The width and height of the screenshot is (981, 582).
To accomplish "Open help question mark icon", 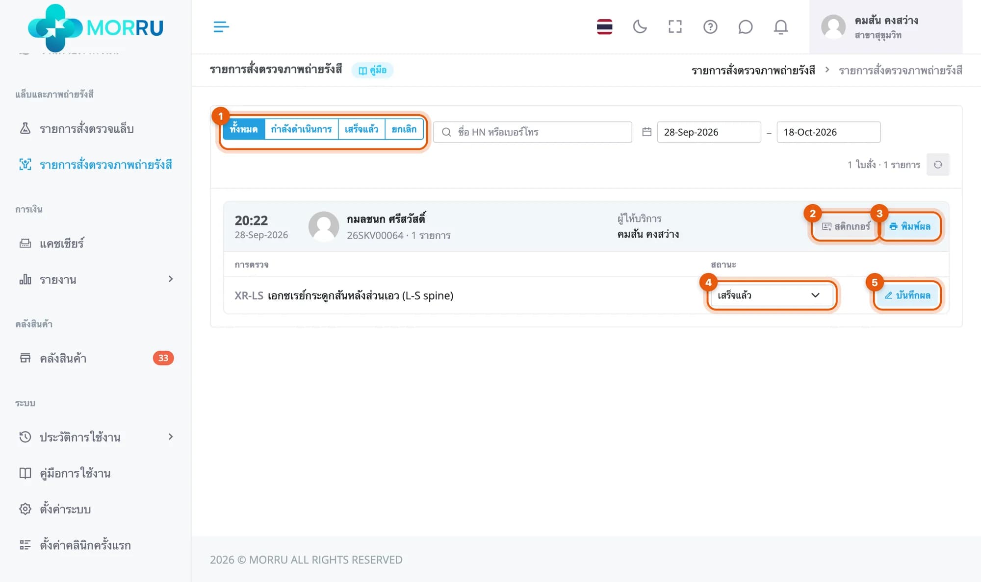I will click(710, 26).
